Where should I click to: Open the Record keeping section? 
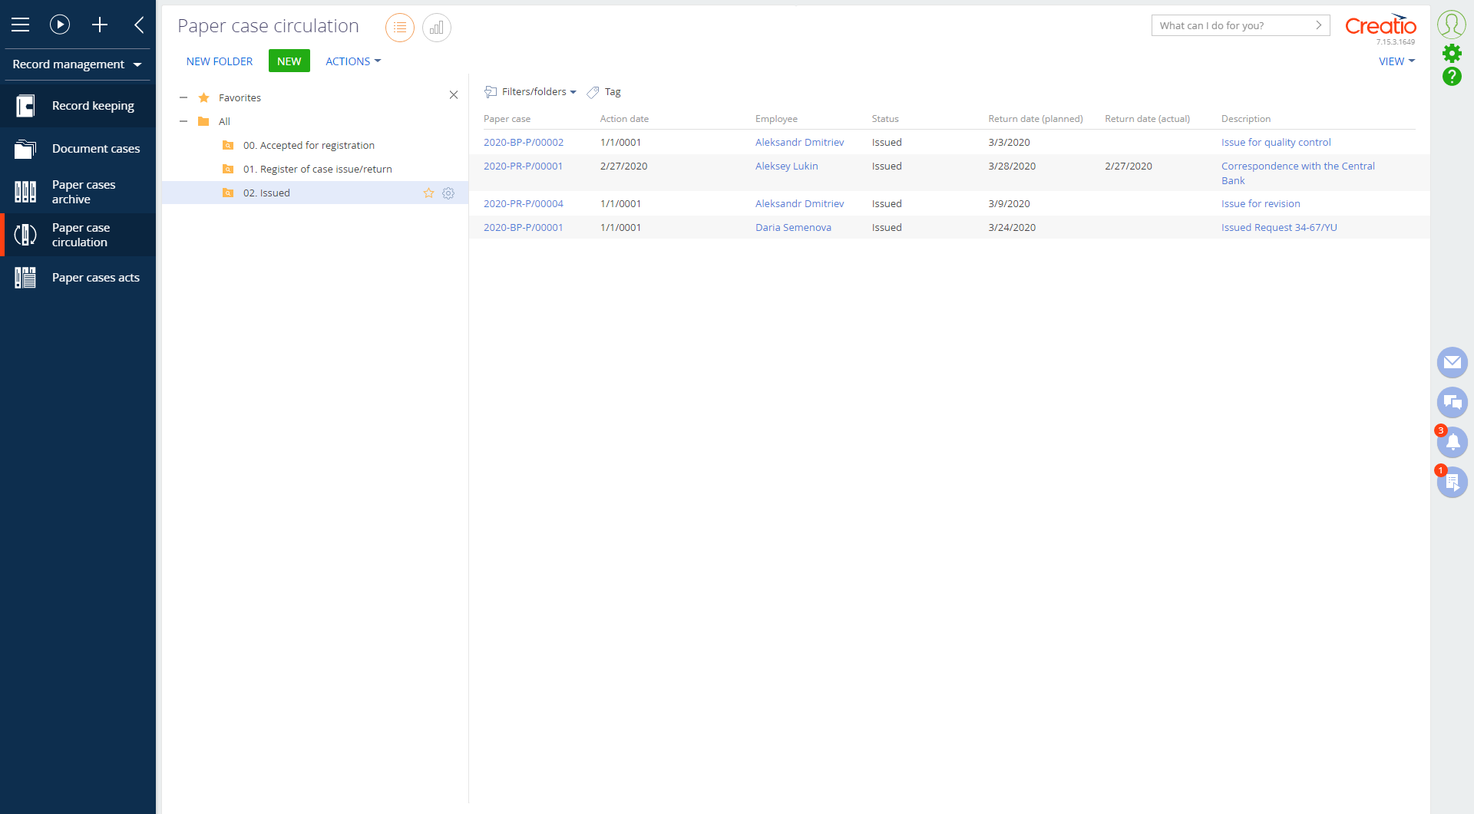point(92,105)
